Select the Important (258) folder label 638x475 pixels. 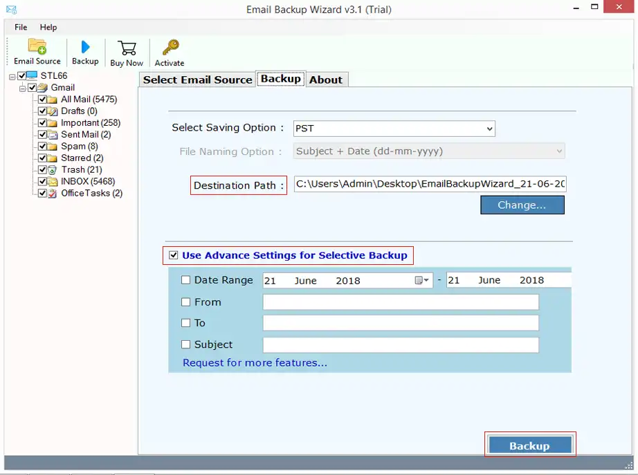pyautogui.click(x=91, y=123)
